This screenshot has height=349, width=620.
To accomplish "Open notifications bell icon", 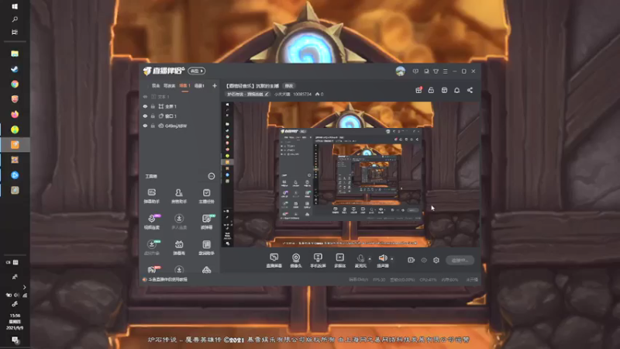I will [456, 90].
